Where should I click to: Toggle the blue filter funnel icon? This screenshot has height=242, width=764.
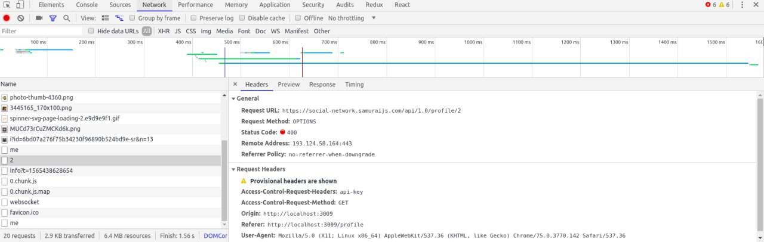[53, 18]
